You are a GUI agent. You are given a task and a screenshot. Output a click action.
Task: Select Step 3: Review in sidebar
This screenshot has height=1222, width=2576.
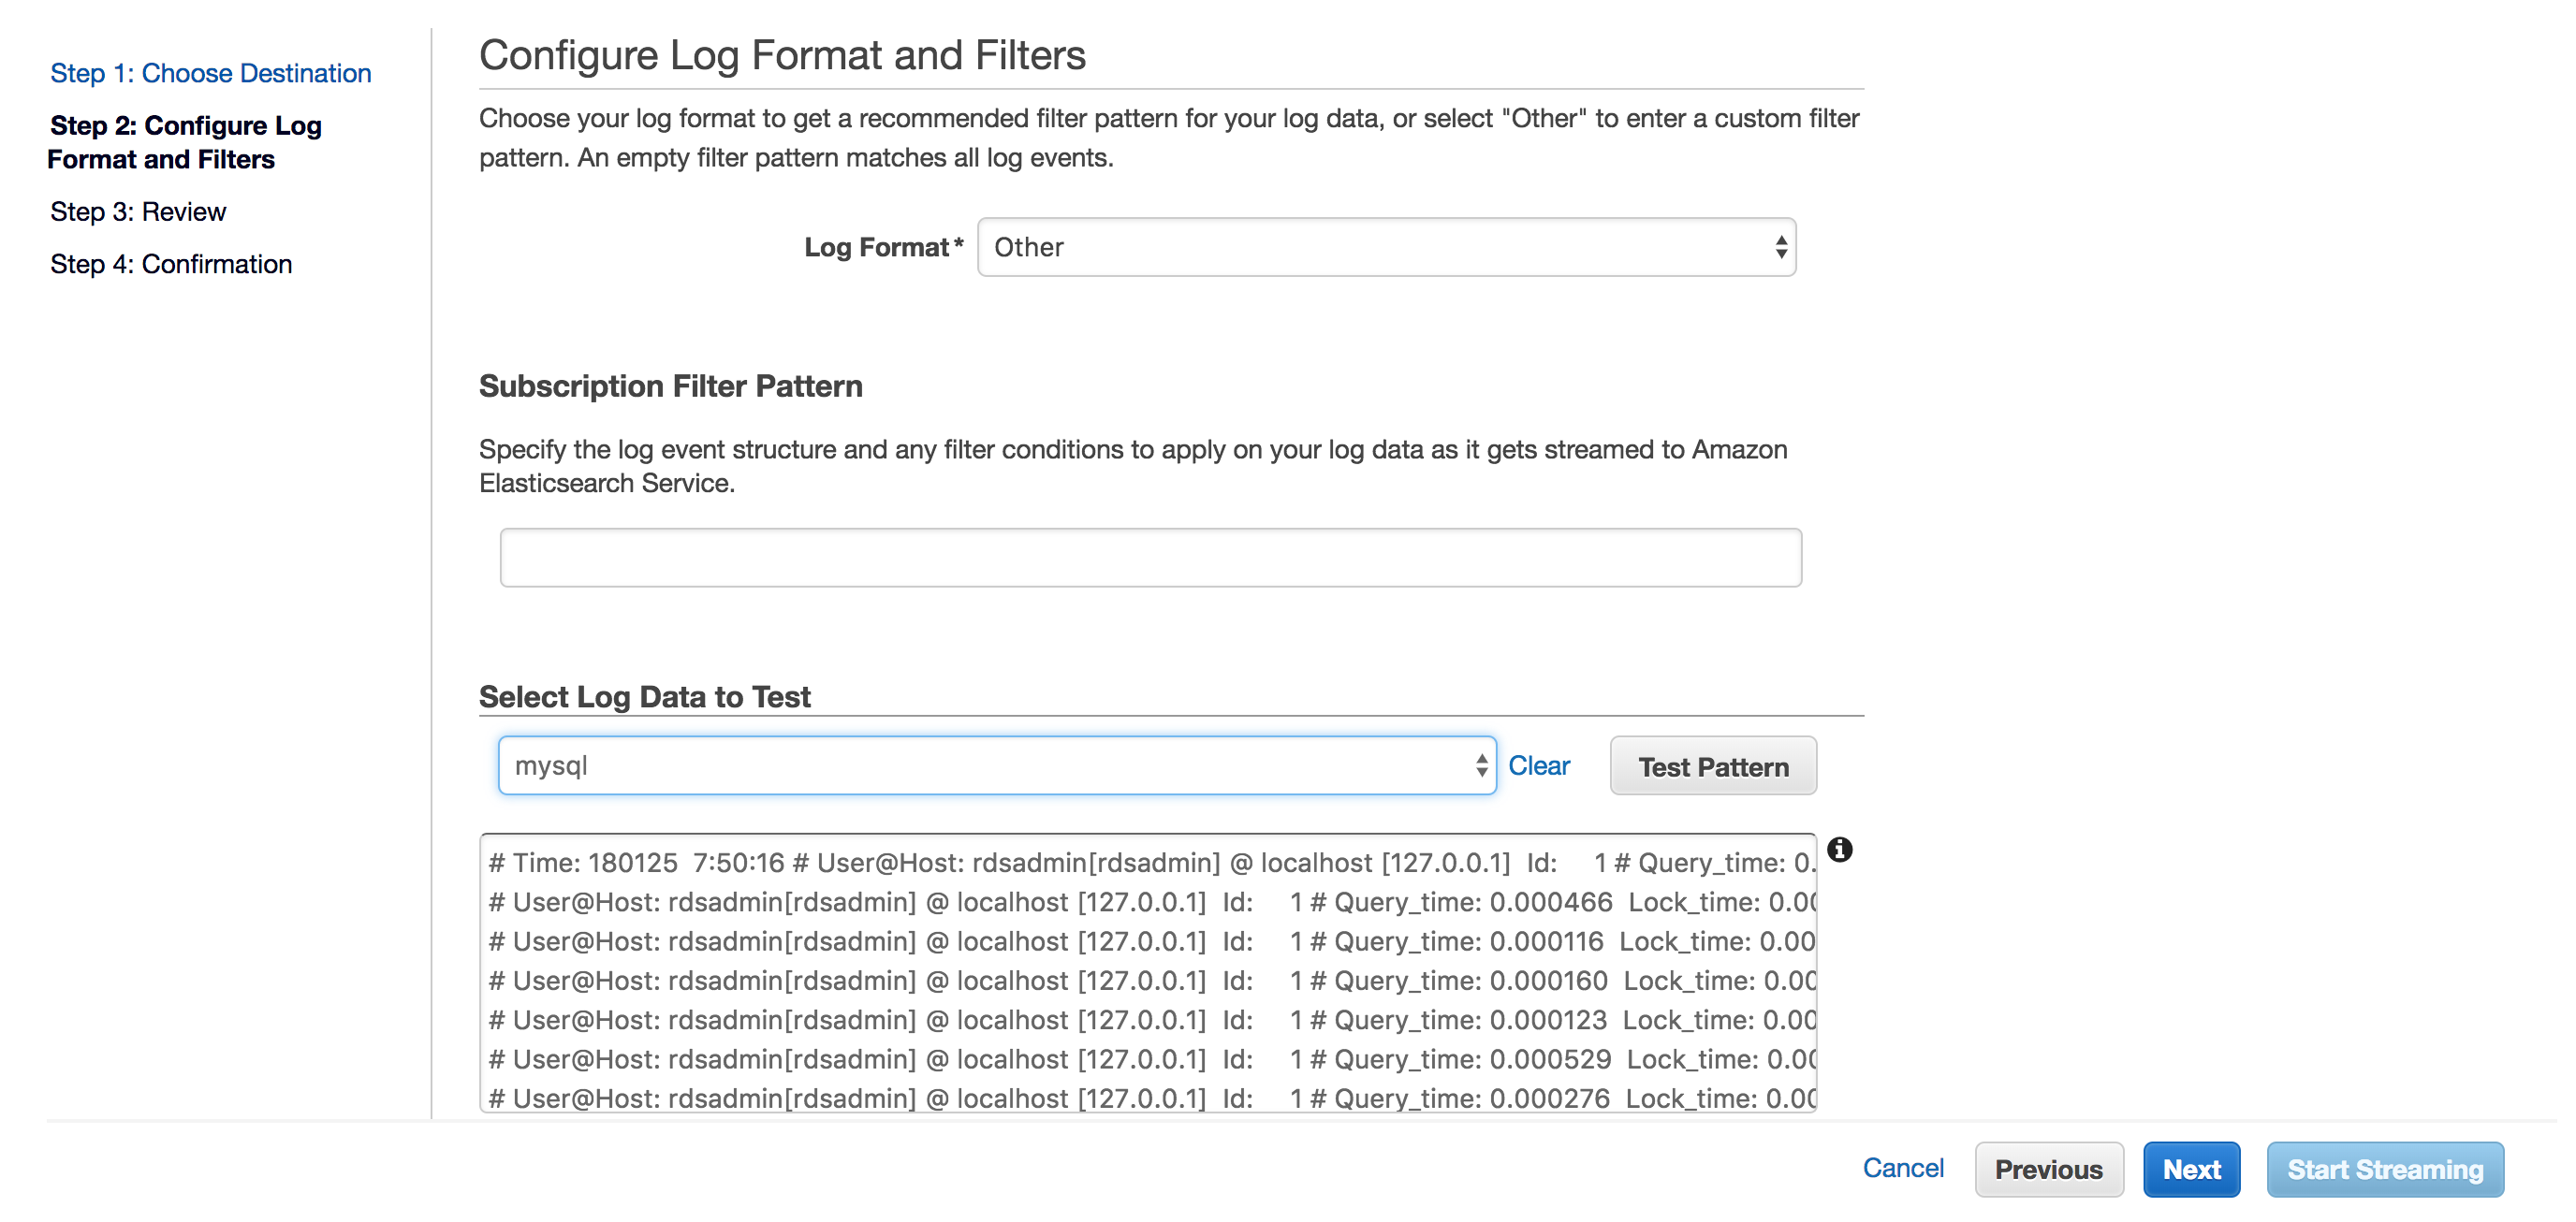tap(138, 212)
